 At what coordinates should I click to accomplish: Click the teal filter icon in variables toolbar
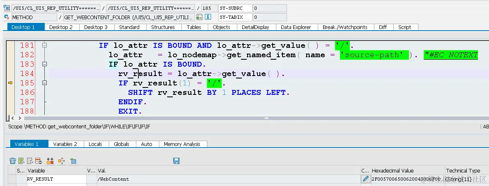(x=73, y=161)
